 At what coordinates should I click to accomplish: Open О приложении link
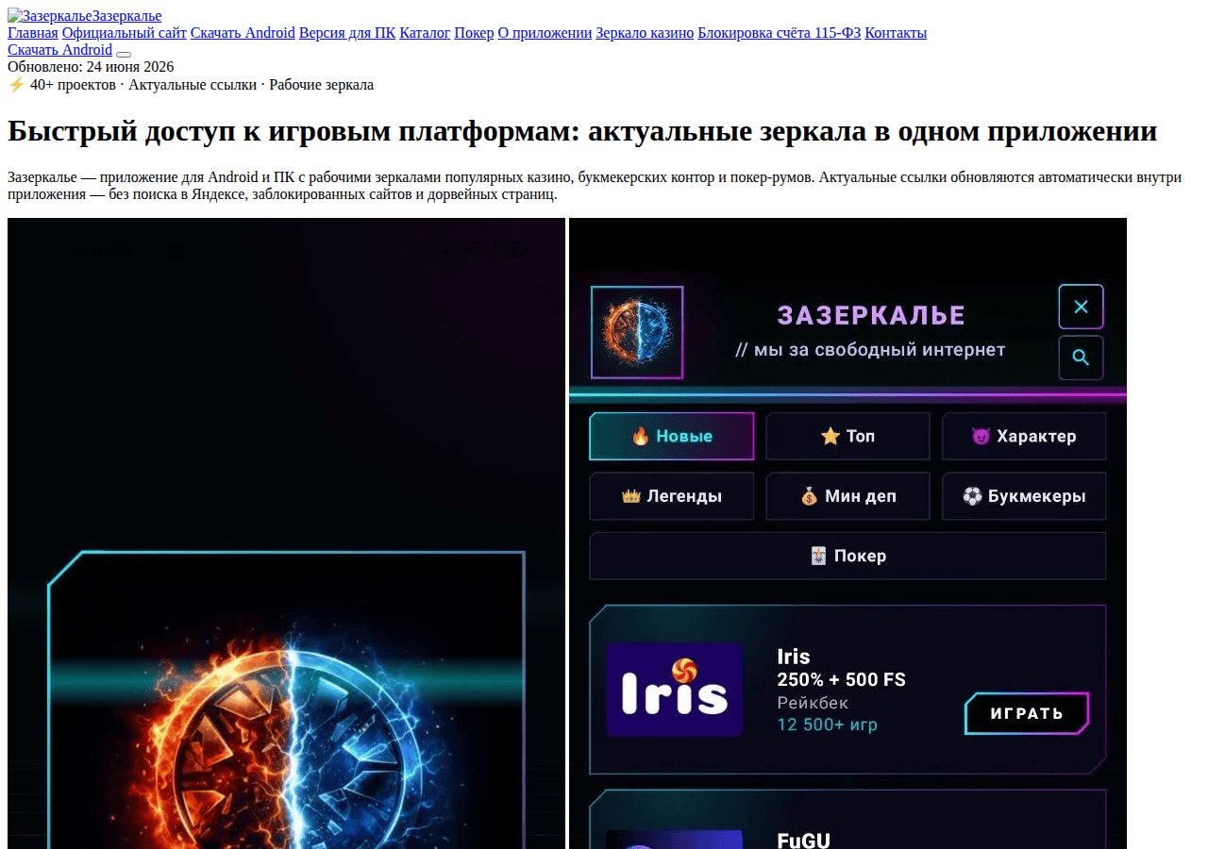[545, 33]
